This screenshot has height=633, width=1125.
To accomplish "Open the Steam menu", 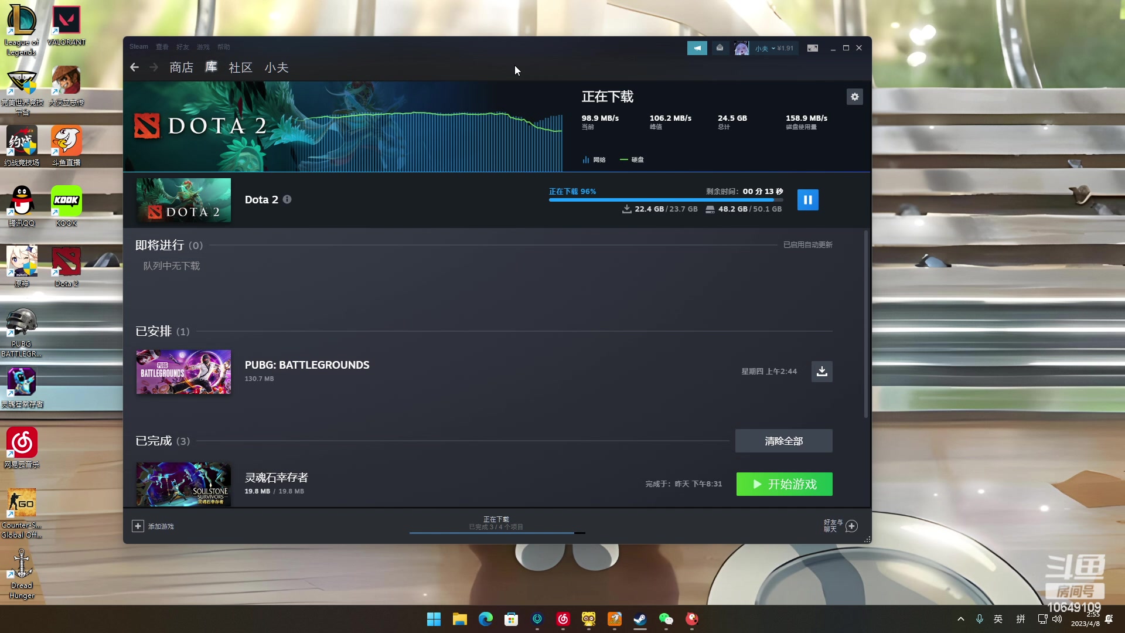I will [139, 47].
